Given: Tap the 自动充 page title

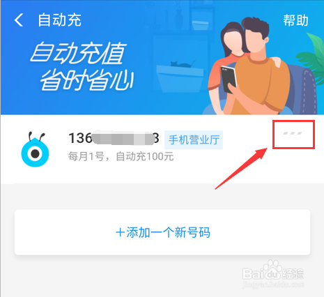Looking at the screenshot, I should pyautogui.click(x=60, y=20).
